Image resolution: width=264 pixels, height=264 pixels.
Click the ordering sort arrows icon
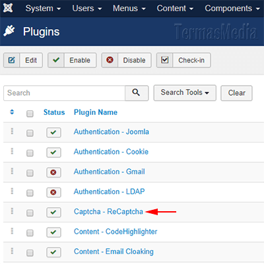click(x=12, y=112)
